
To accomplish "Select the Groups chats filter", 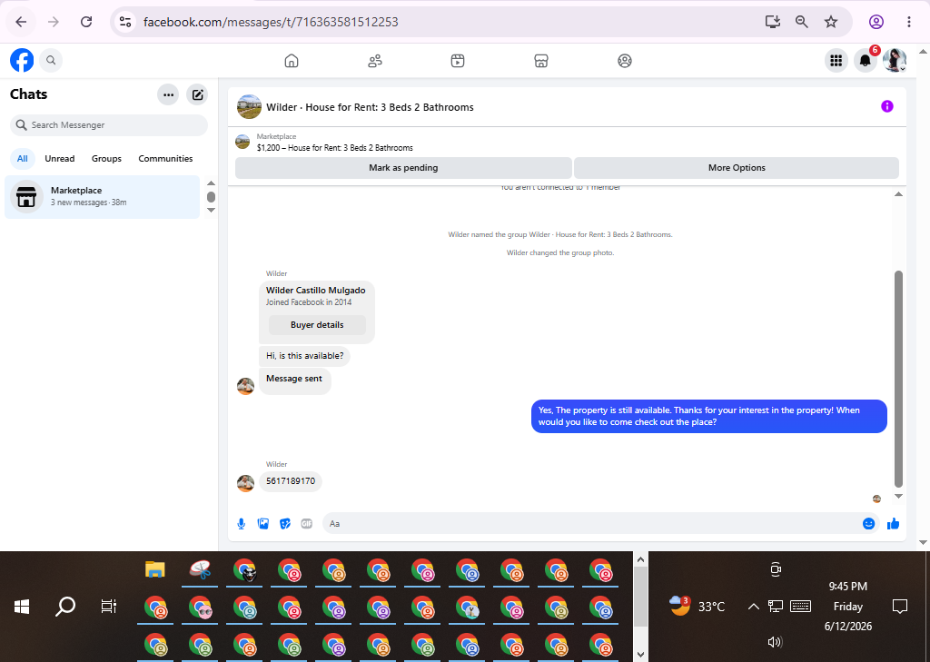I will tap(107, 158).
